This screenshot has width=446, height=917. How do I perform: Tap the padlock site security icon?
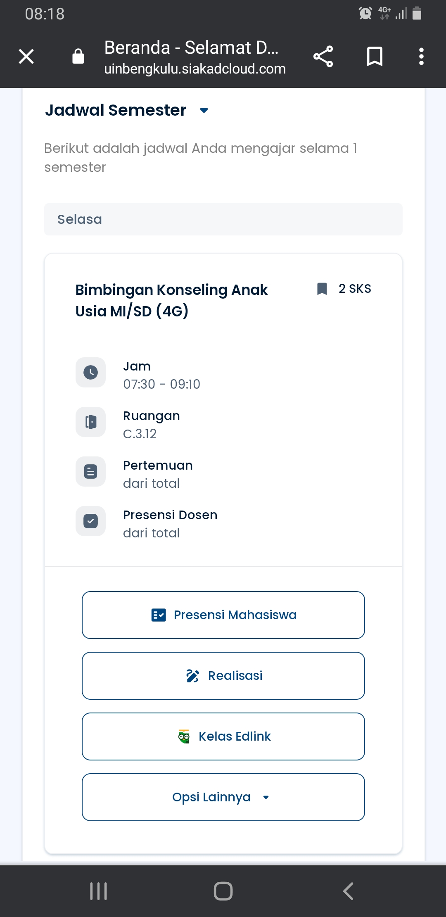point(78,57)
